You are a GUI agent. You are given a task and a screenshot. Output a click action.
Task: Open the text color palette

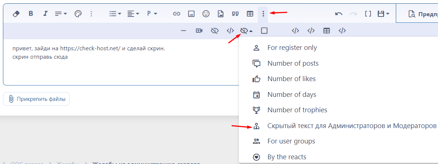tap(78, 14)
